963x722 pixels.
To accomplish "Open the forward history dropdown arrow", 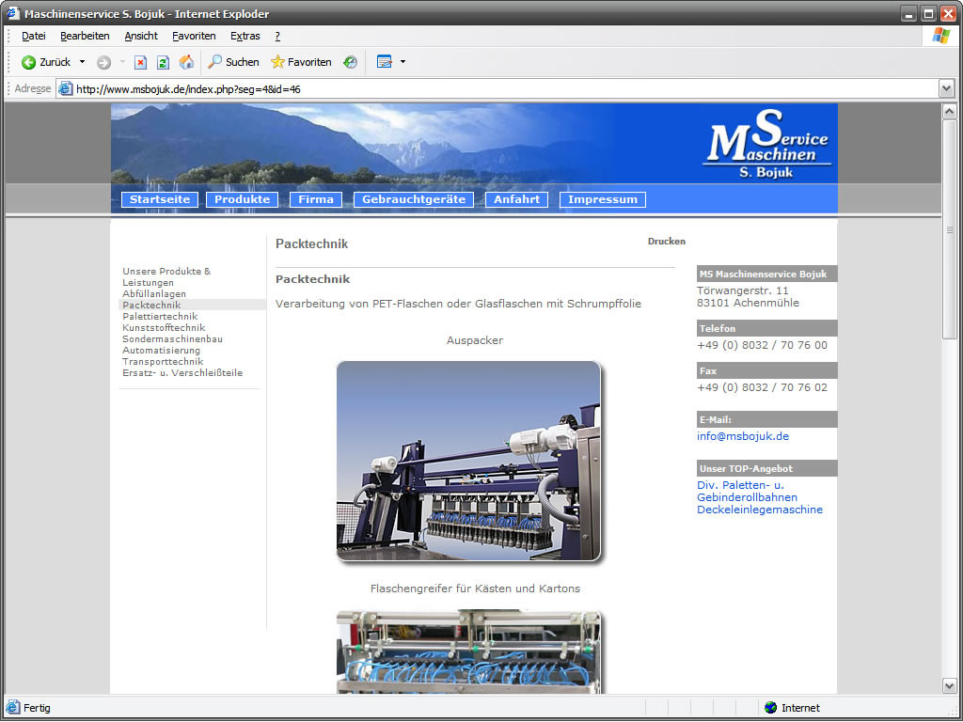I will [122, 62].
